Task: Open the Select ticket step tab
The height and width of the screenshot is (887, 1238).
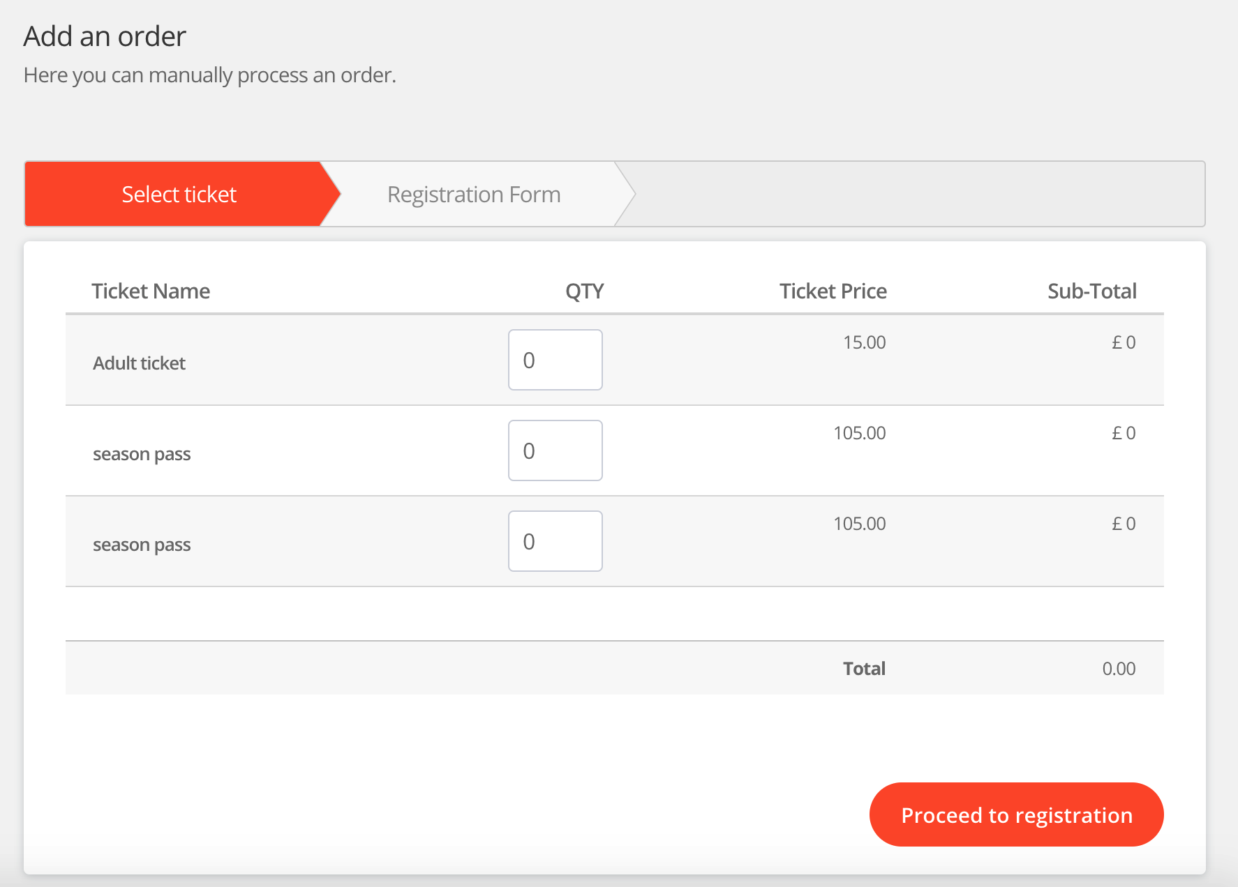Action: coord(179,195)
